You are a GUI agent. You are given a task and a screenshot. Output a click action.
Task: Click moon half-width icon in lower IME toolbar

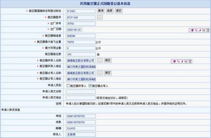point(182,61)
